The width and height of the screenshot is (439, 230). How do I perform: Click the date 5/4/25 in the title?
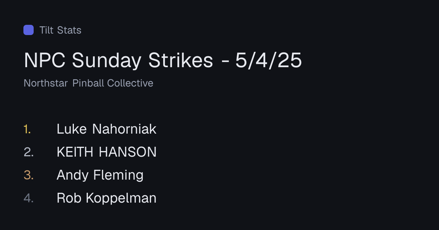coord(269,61)
